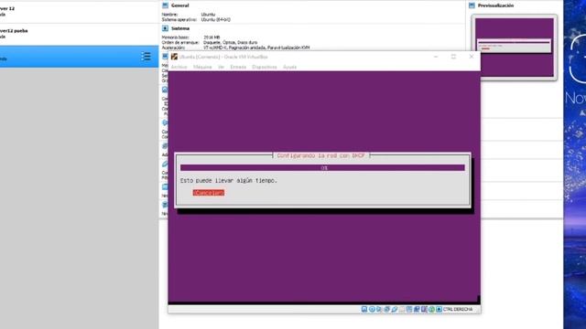
Task: Click the VM preview thumbnail
Action: point(515,48)
